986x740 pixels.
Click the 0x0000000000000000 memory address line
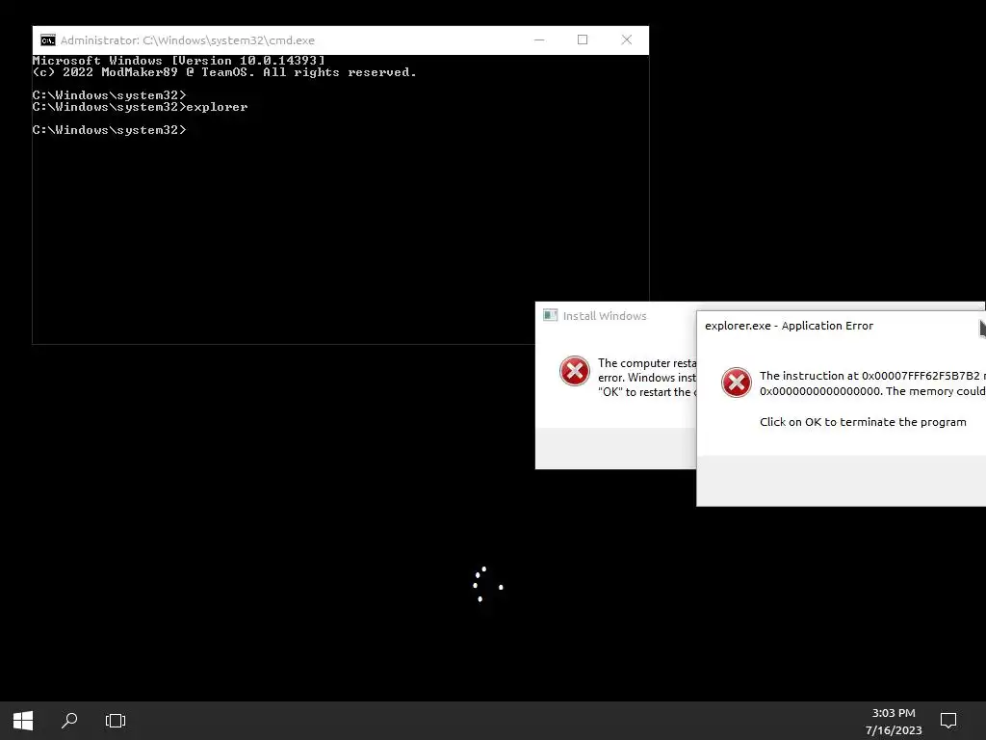click(872, 391)
